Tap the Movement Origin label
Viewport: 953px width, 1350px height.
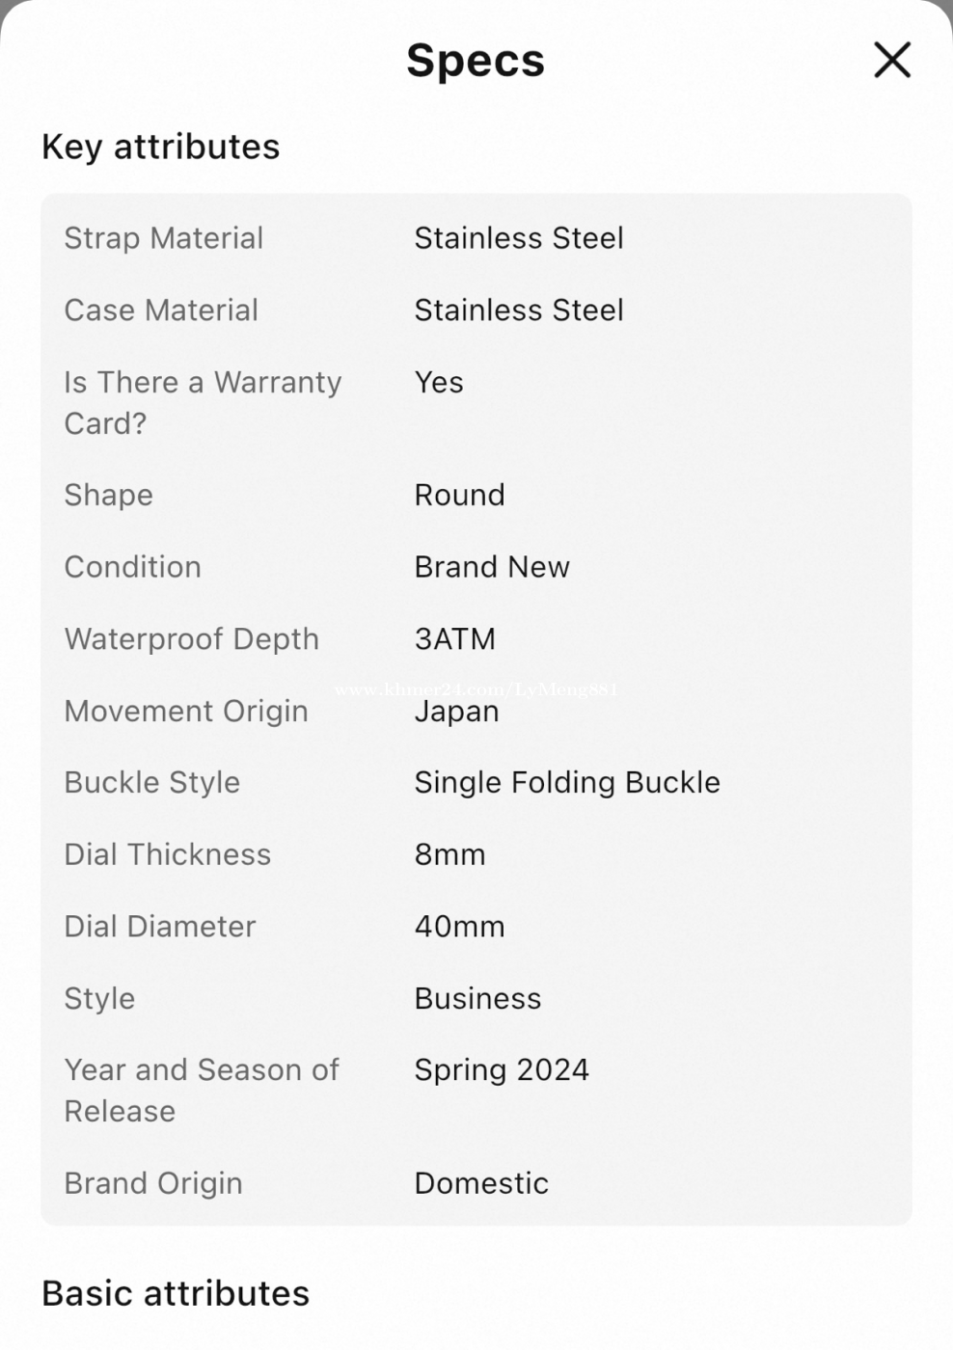pos(186,712)
